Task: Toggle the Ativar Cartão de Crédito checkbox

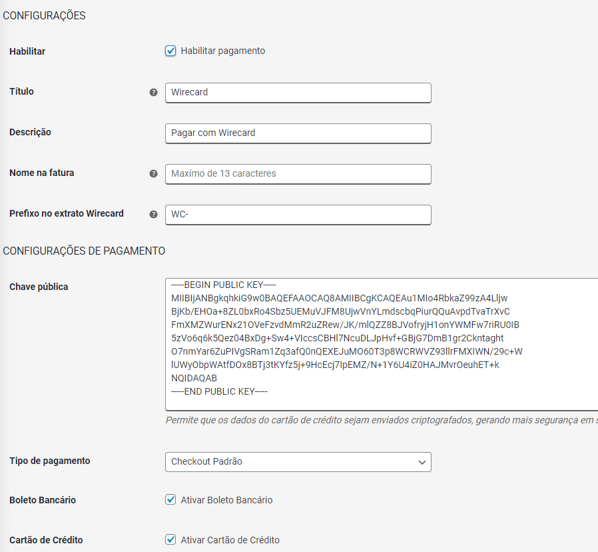Action: (x=170, y=539)
